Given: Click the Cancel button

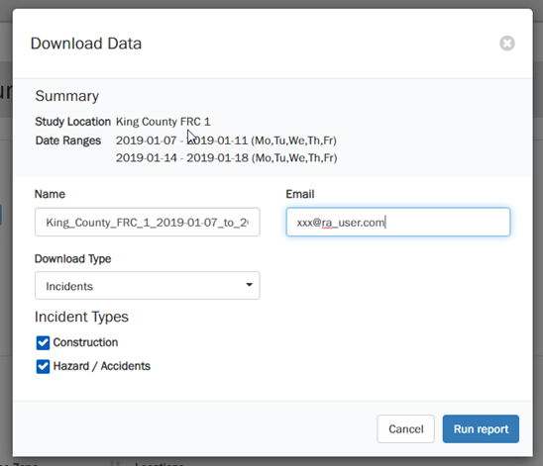Looking at the screenshot, I should pyautogui.click(x=405, y=428).
